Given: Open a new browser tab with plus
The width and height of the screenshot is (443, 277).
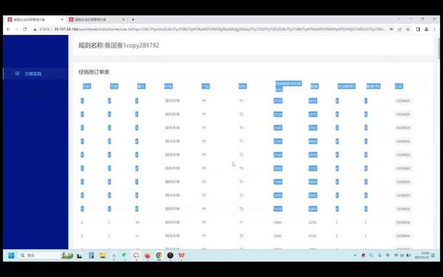Looking at the screenshot, I should point(133,19).
